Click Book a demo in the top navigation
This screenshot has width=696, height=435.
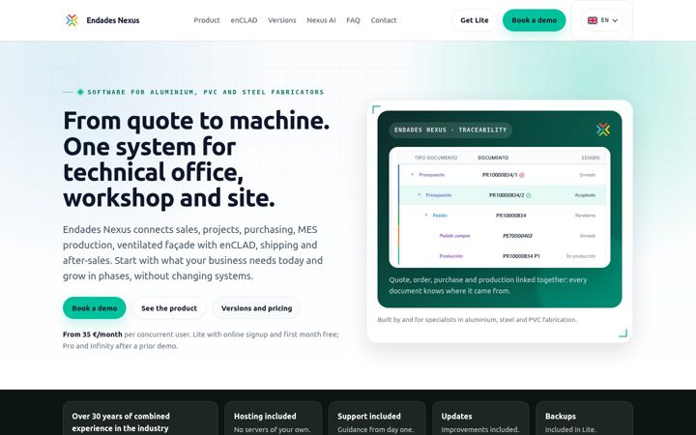pos(534,20)
